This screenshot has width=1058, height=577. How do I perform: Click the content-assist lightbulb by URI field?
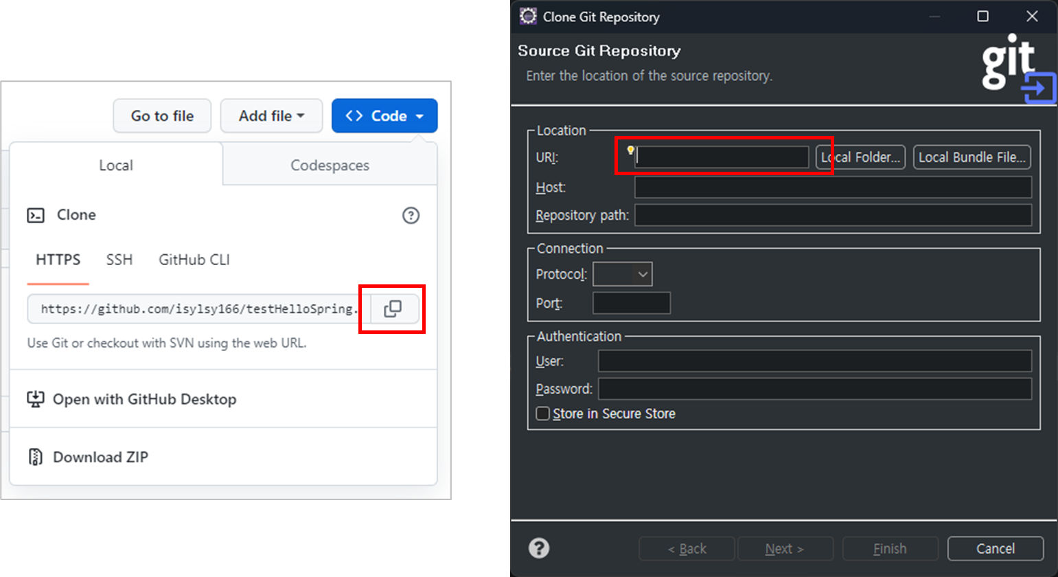pyautogui.click(x=630, y=150)
